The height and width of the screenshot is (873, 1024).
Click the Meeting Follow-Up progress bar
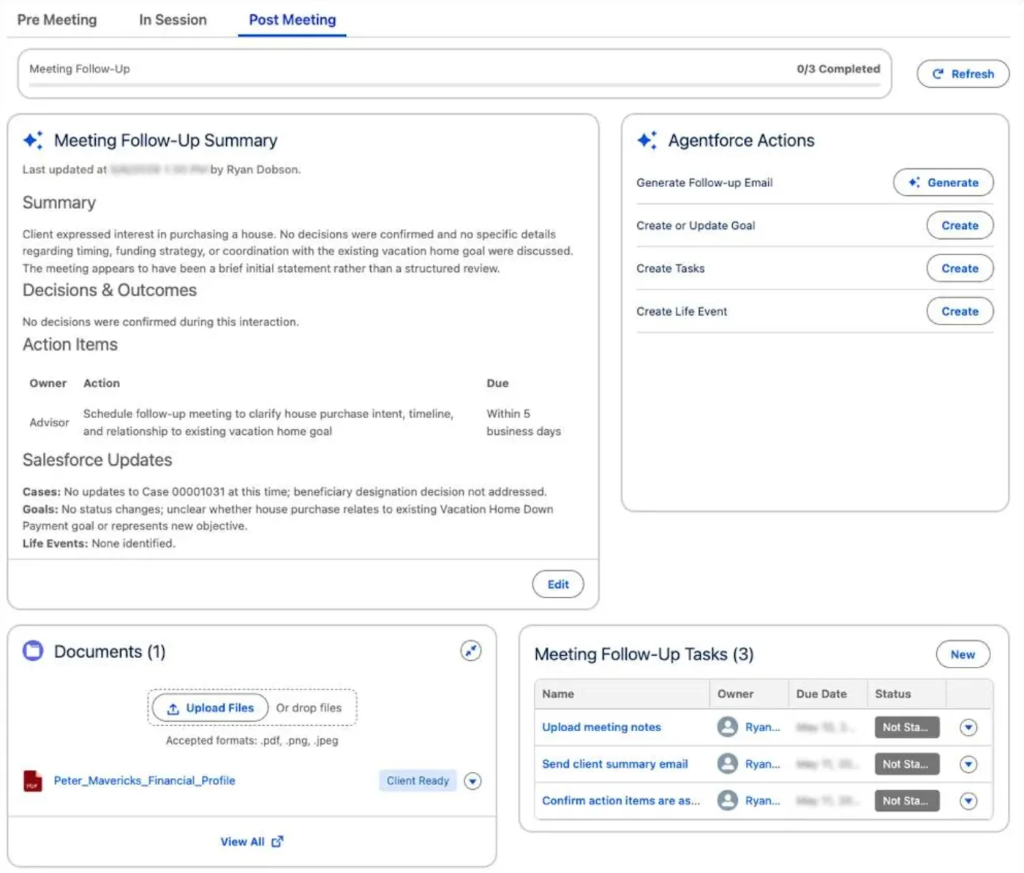(x=455, y=86)
